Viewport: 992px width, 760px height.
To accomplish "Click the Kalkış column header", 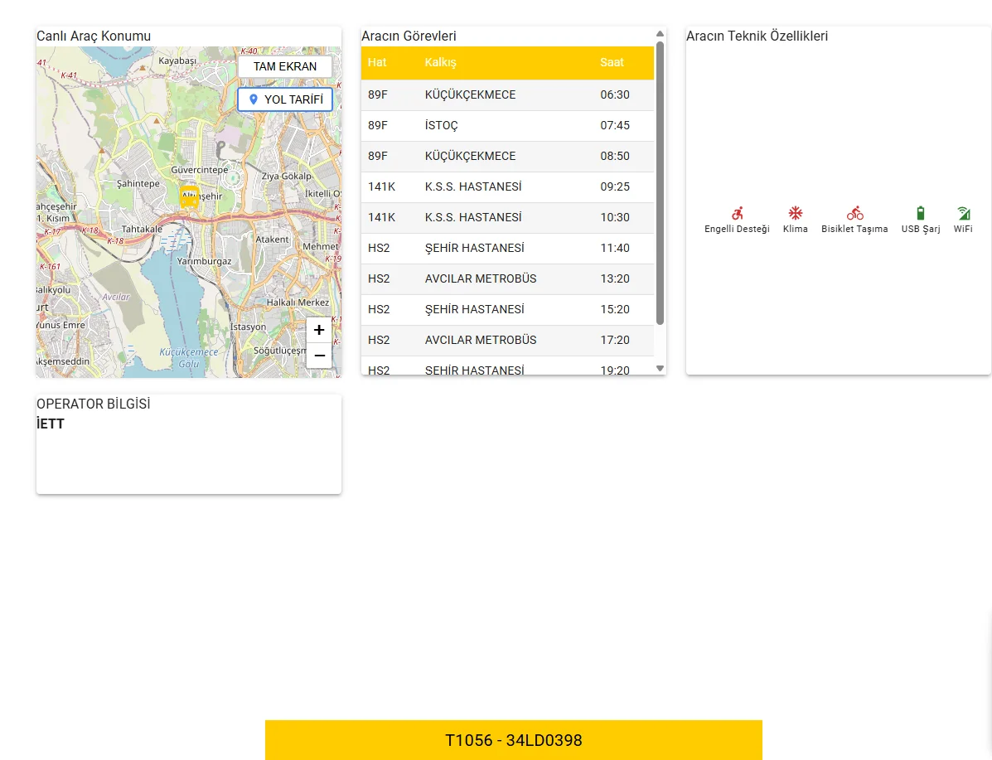I will (440, 63).
